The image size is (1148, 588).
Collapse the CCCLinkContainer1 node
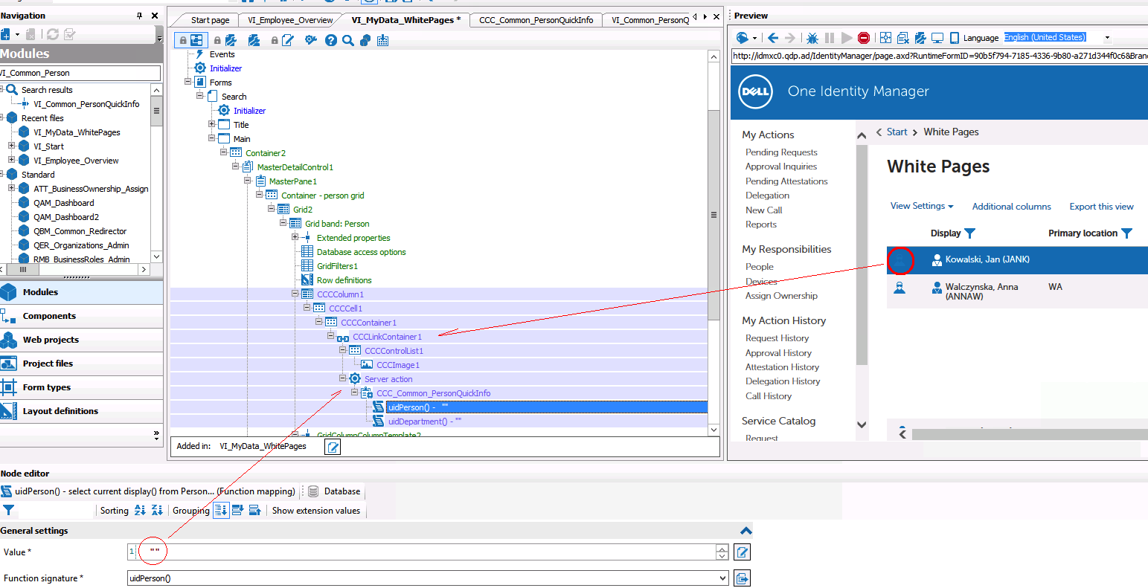click(331, 336)
